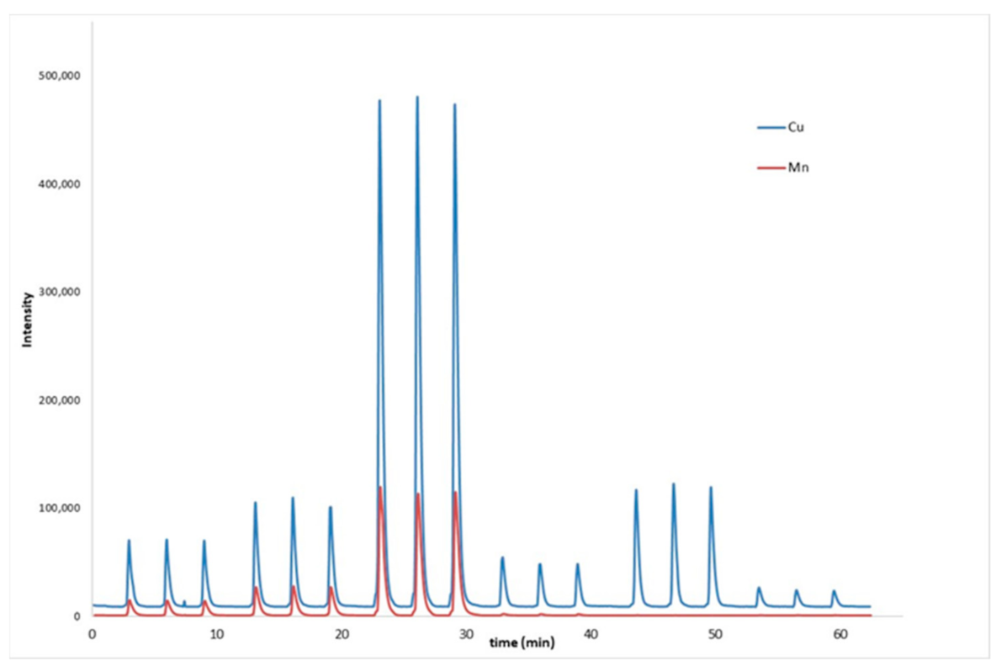Click the apex of the Cu peak at 26 minutes
The image size is (996, 666).
[x=417, y=98]
